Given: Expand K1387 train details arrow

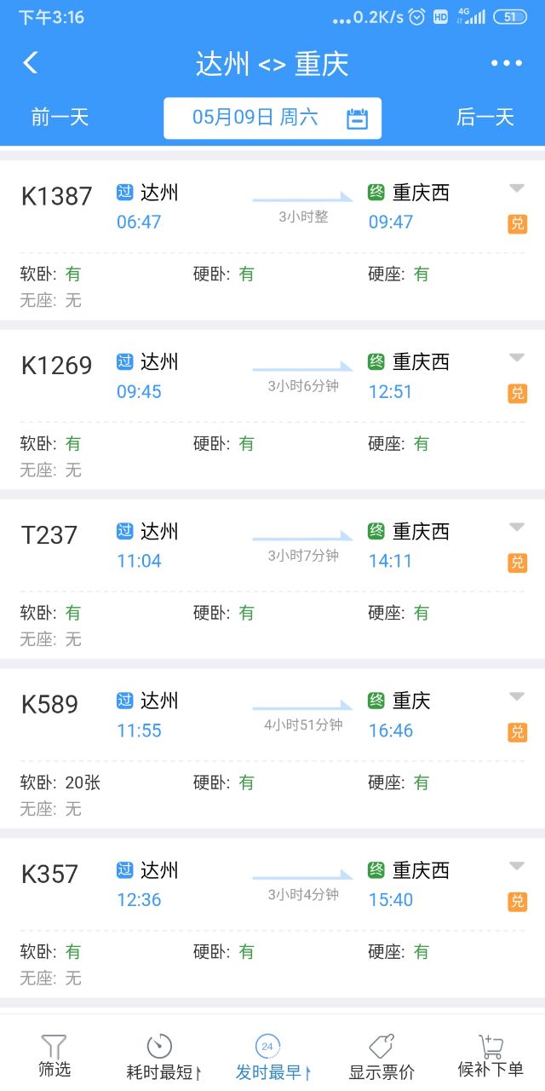Looking at the screenshot, I should pyautogui.click(x=517, y=188).
